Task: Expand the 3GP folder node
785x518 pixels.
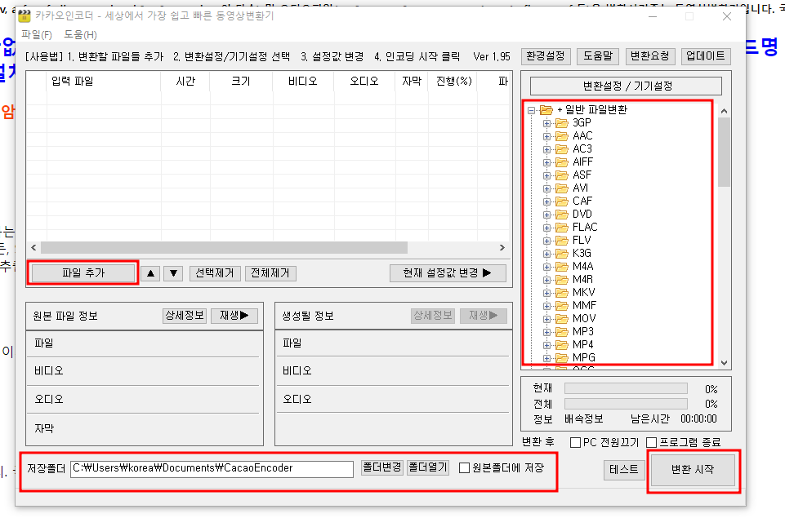Action: click(x=546, y=123)
